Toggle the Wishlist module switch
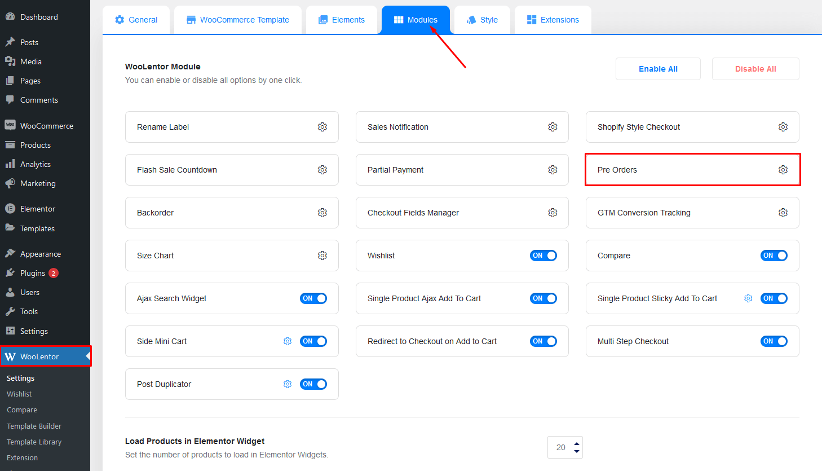 pyautogui.click(x=543, y=256)
